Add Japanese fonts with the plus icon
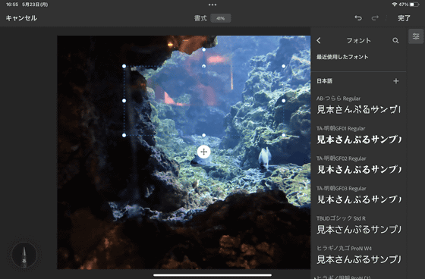The width and height of the screenshot is (425, 279). tap(395, 81)
